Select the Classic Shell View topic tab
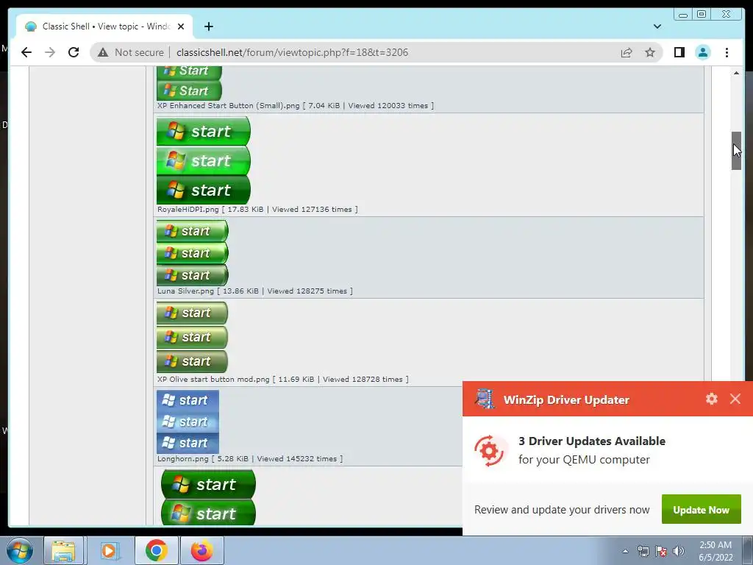Viewport: 753px width, 565px height. tap(104, 26)
